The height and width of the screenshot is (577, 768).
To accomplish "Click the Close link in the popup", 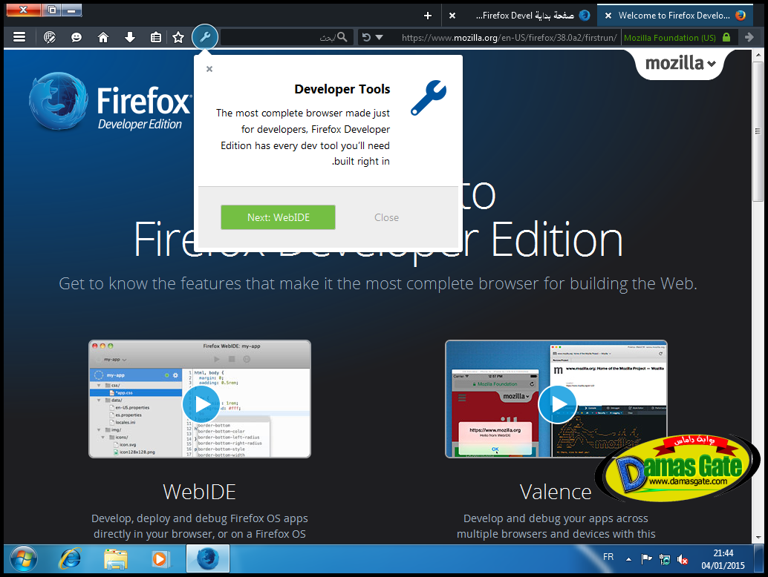I will [x=386, y=217].
